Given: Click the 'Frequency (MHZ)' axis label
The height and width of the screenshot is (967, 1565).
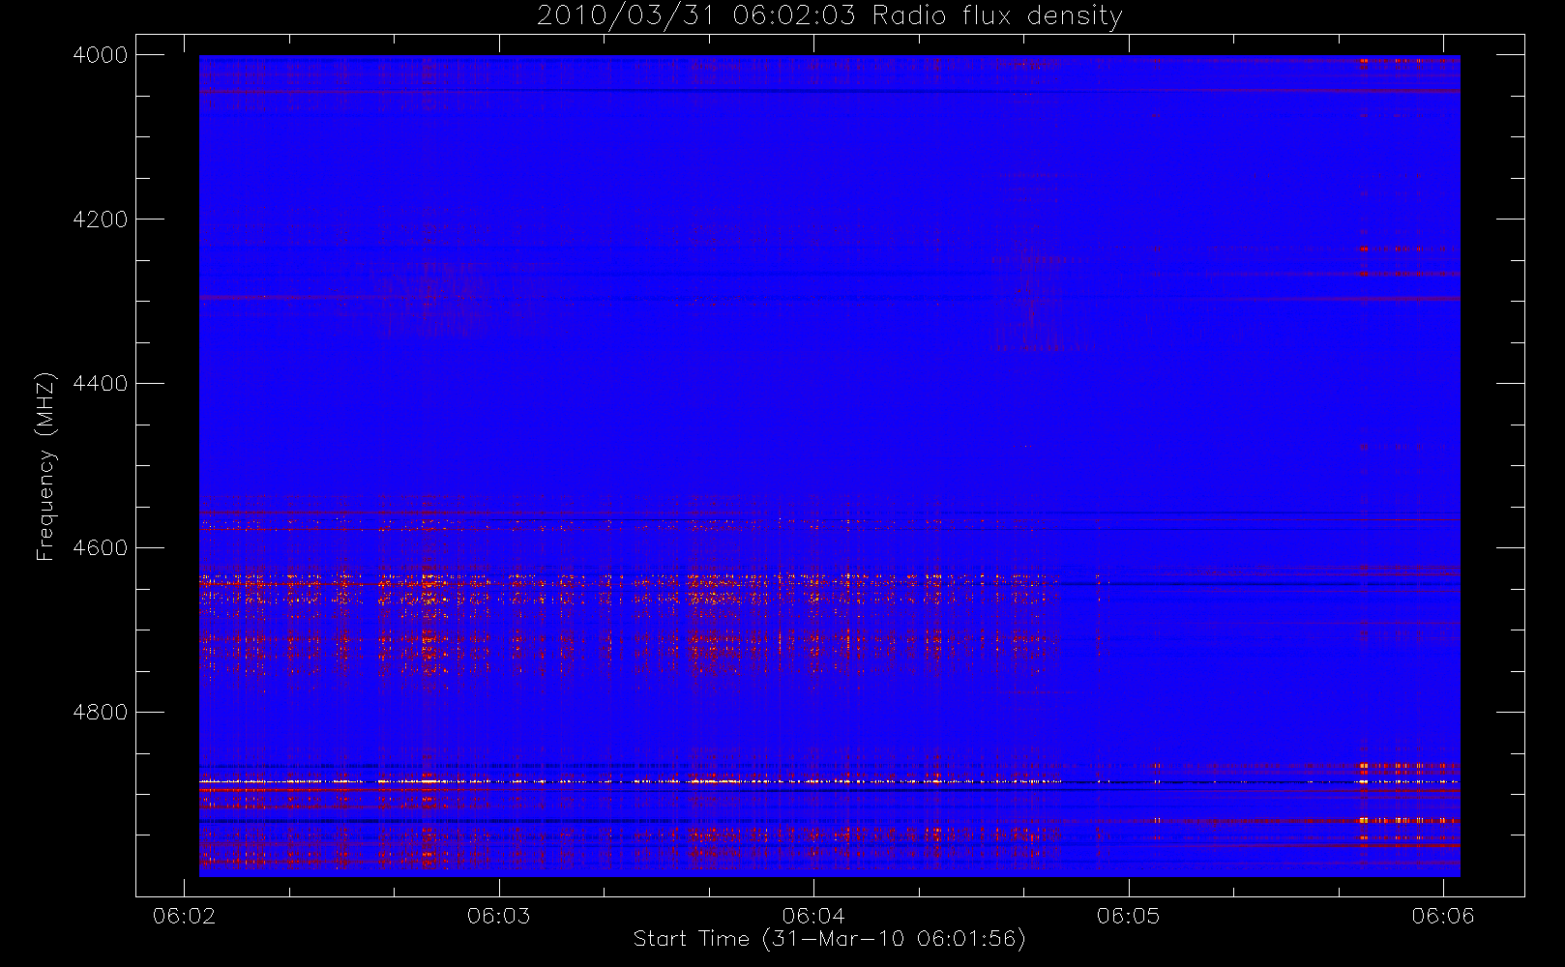Looking at the screenshot, I should point(44,466).
